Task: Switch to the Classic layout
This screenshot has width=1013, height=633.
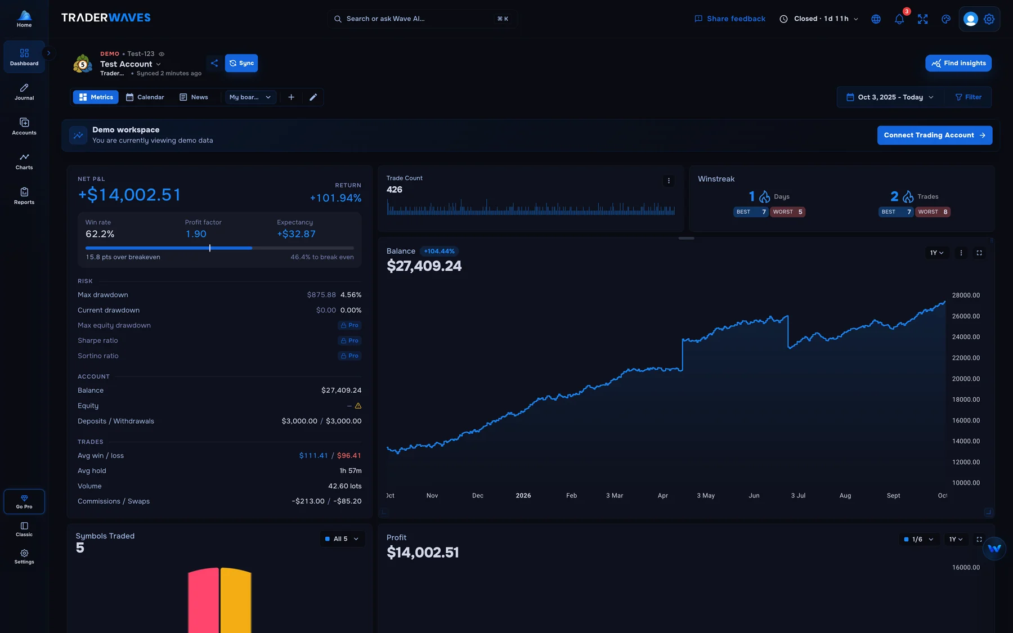Action: [x=24, y=529]
